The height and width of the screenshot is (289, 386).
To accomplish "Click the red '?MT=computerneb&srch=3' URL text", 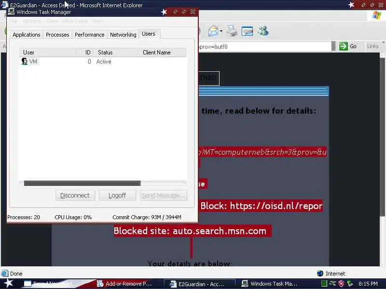I will (x=263, y=152).
